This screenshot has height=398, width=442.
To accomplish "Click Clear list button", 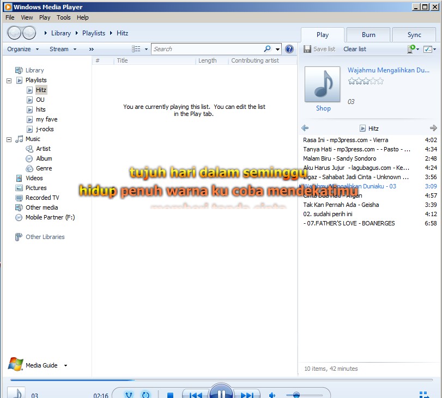I will [x=355, y=49].
